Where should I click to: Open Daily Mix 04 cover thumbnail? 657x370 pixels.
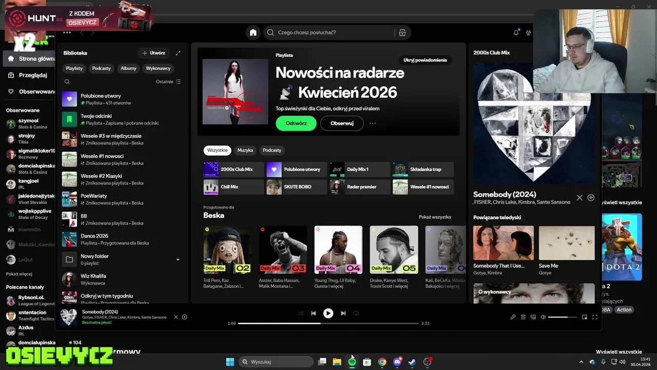pyautogui.click(x=338, y=250)
